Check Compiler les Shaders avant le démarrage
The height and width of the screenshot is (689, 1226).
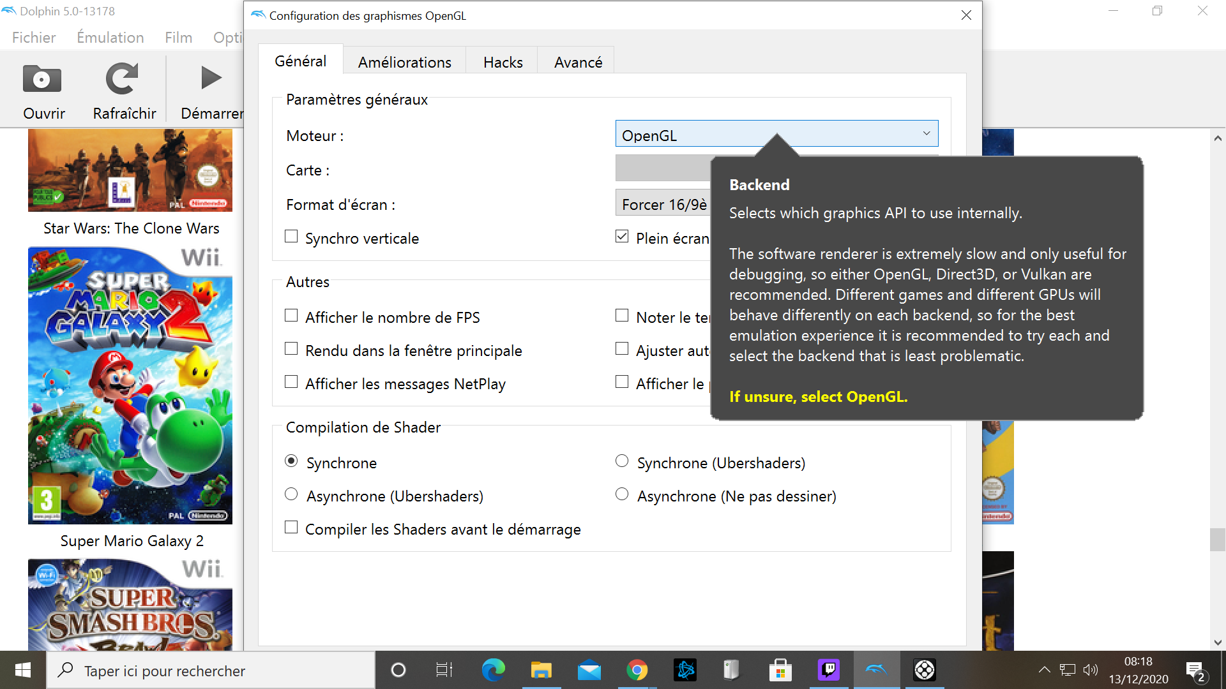[291, 528]
